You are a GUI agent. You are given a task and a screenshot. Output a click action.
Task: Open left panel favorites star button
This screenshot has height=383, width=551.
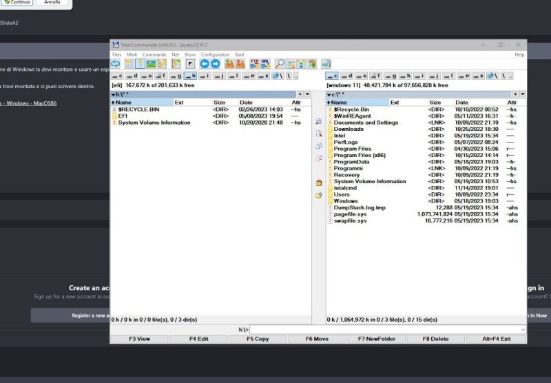(x=300, y=94)
